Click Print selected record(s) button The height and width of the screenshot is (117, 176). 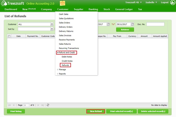(121, 111)
